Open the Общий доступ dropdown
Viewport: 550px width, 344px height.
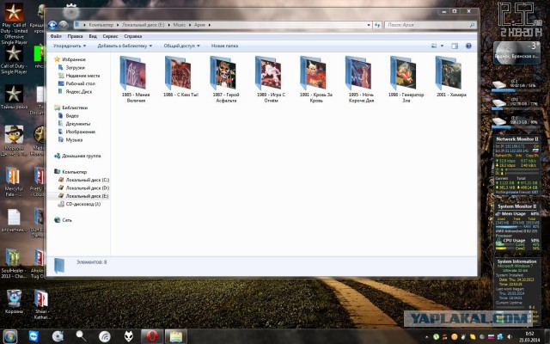click(x=181, y=46)
